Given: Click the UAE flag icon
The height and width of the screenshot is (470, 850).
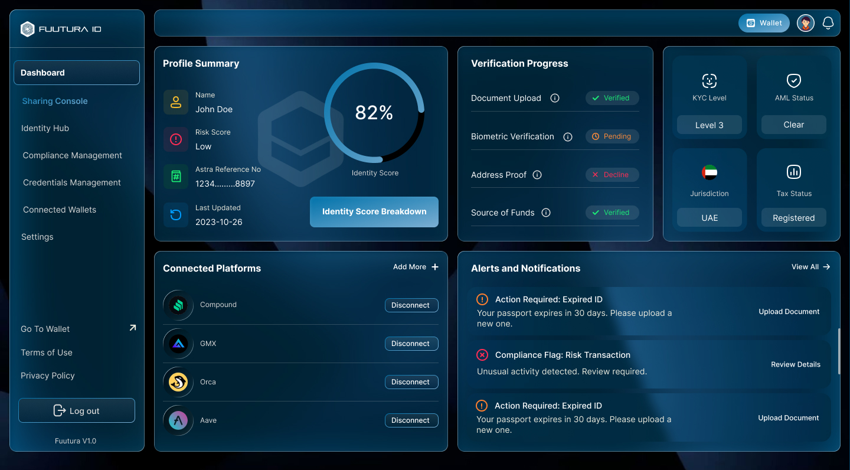Looking at the screenshot, I should click(710, 172).
